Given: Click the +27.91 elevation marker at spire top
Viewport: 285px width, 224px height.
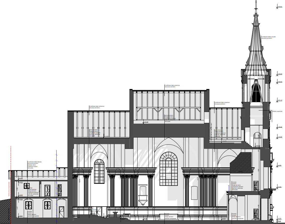Looking at the screenshot, I should point(280,7).
